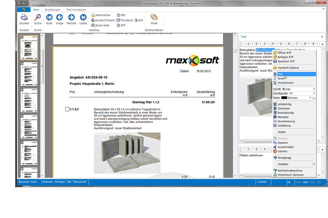This screenshot has height=218, width=328.
Task: Expand the Variablen submenu arrow
Action: [314, 164]
